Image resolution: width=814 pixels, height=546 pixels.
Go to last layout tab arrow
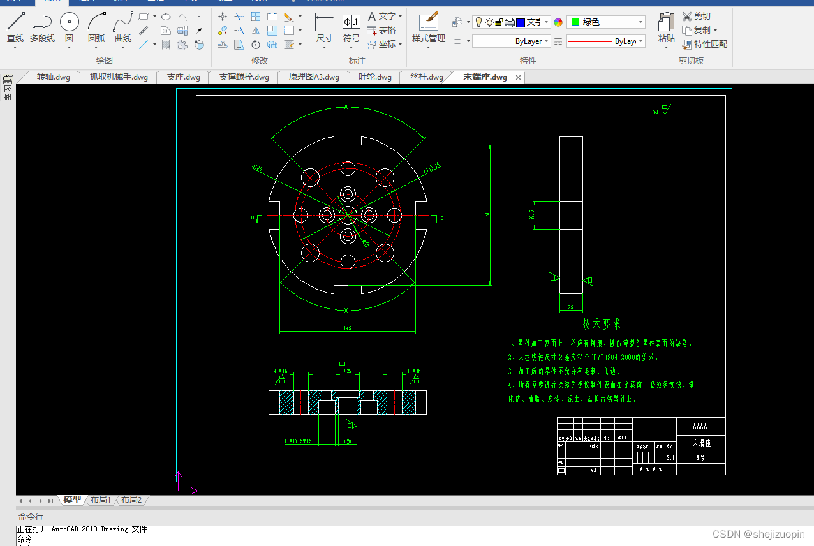tap(51, 501)
